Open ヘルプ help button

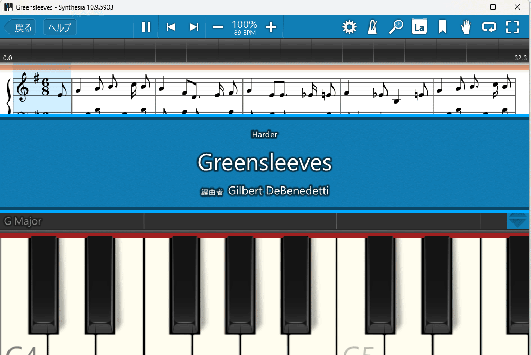click(60, 27)
